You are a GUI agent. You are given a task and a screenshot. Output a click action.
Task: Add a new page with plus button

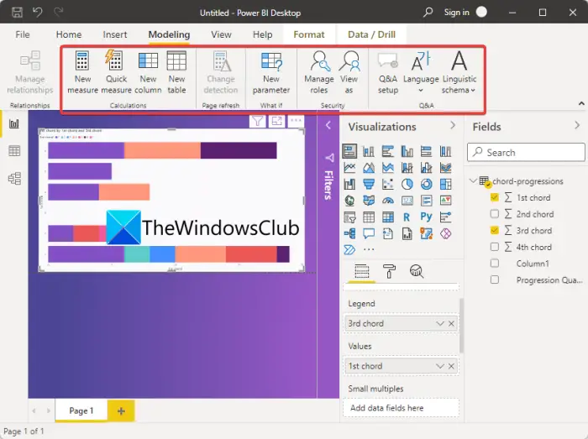pos(121,411)
